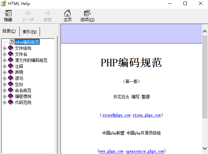
Task: Open the stone@phpx.com email link
Action: click(x=116, y=115)
